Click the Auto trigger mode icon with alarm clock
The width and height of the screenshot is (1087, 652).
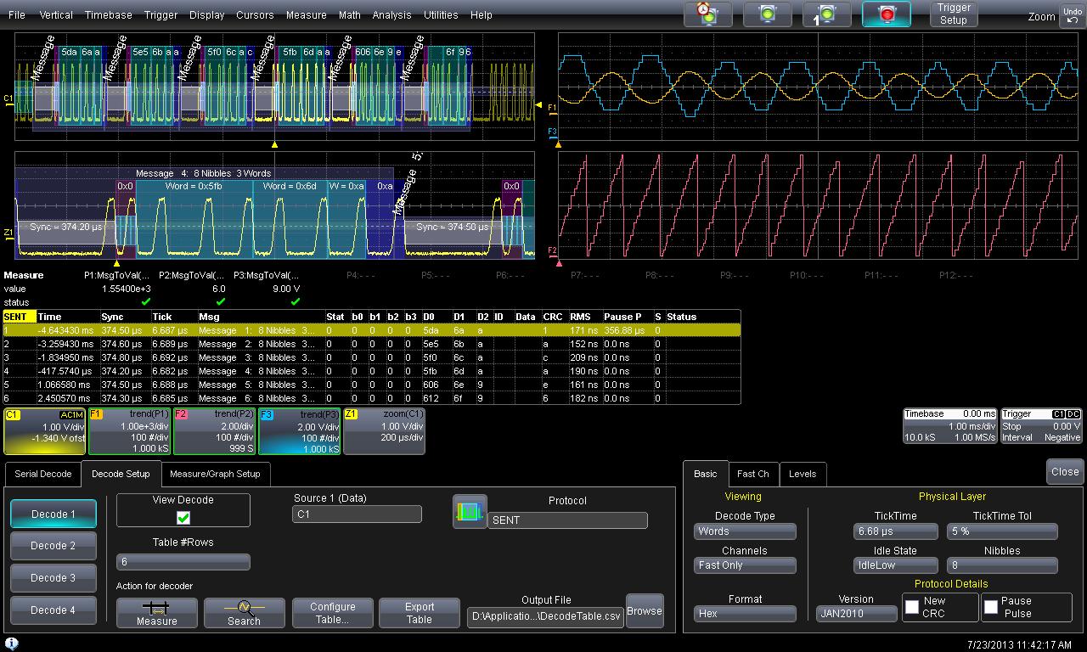pyautogui.click(x=707, y=14)
